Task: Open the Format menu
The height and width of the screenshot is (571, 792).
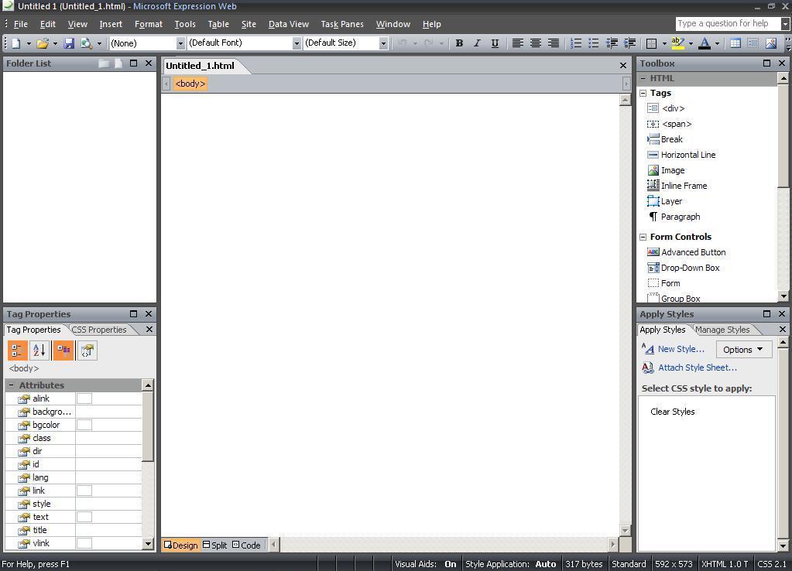Action: pyautogui.click(x=149, y=24)
